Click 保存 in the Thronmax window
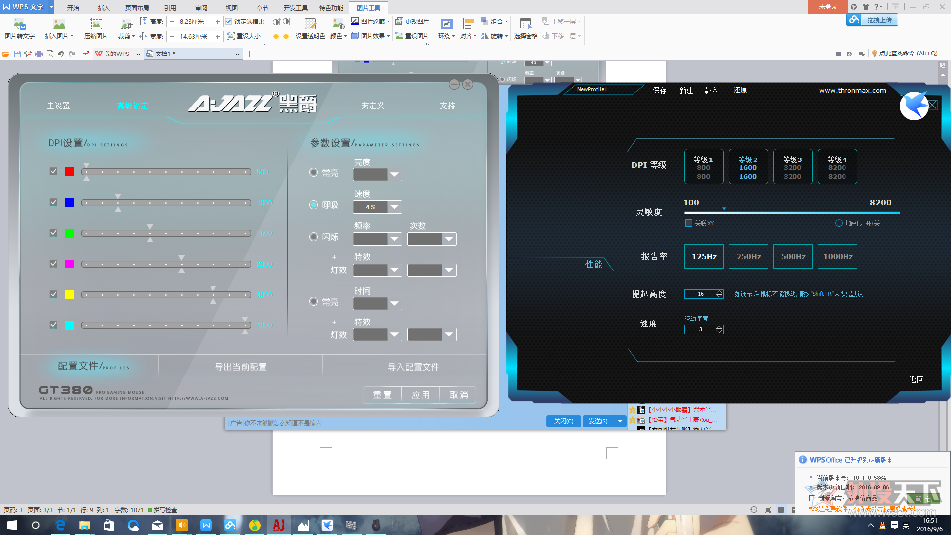951x535 pixels. [x=660, y=90]
